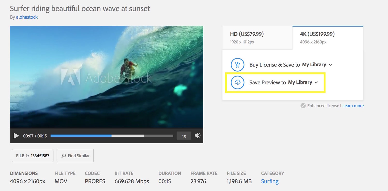Click the MOV file type value
Screen dimensions: 388x191
(61, 181)
